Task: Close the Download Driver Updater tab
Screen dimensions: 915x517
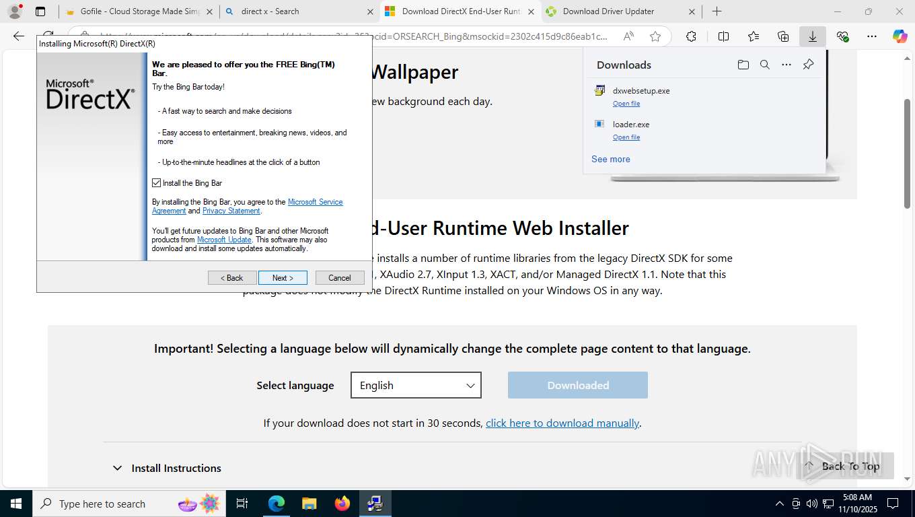Action: [x=692, y=11]
